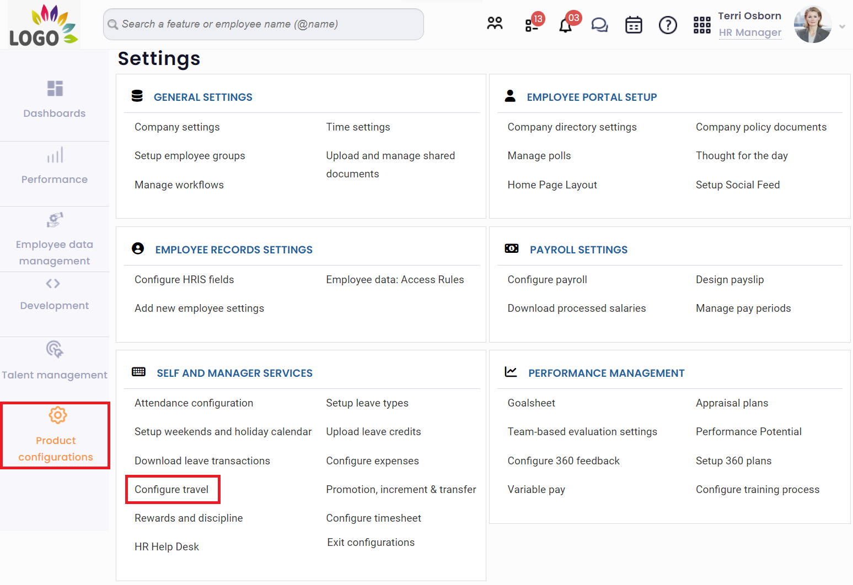Select Employee data management in sidebar

(55, 240)
